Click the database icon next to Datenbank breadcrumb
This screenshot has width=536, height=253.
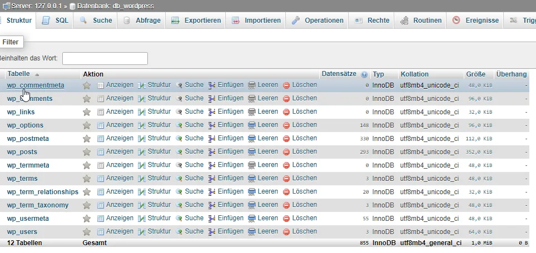[x=72, y=6]
